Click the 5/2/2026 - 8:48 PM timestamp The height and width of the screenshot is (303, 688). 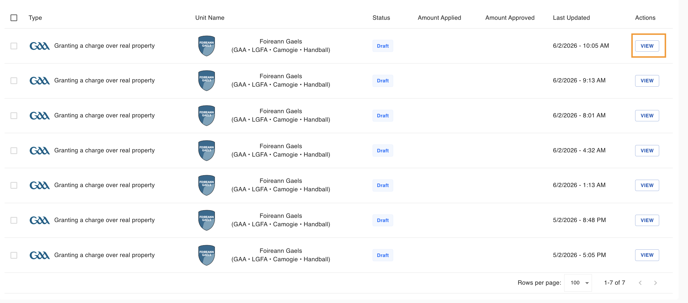click(x=579, y=220)
